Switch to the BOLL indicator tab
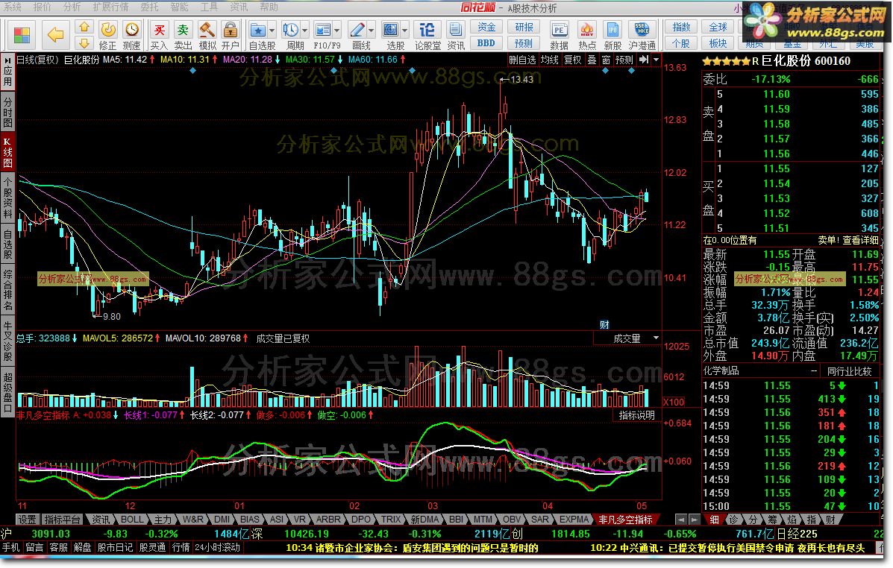The height and width of the screenshot is (568, 893). pyautogui.click(x=131, y=520)
